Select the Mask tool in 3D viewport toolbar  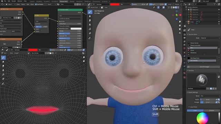[x=90, y=33]
